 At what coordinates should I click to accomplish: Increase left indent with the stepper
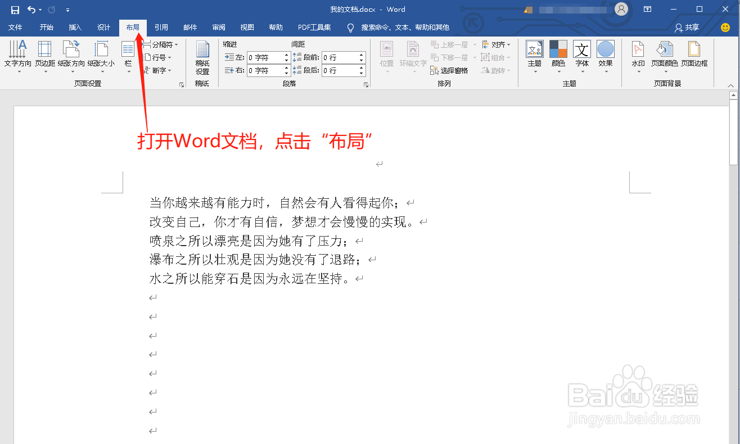point(287,55)
